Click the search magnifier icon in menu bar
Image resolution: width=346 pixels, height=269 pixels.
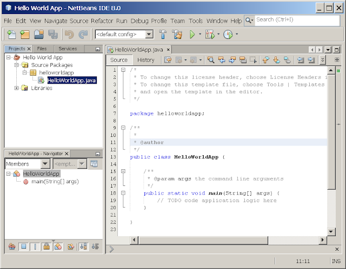[x=249, y=20]
